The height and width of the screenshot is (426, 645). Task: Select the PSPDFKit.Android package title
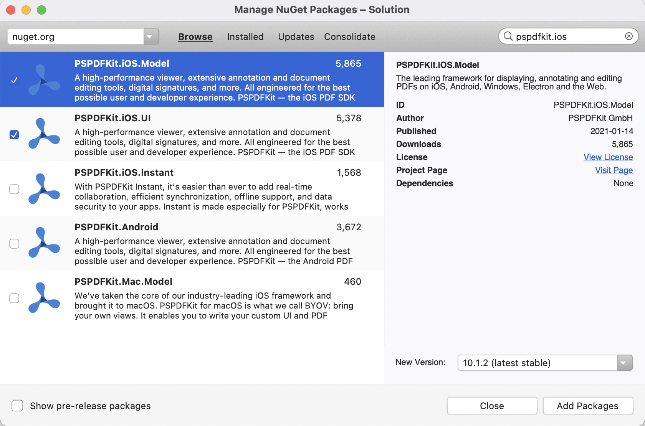[x=116, y=227]
